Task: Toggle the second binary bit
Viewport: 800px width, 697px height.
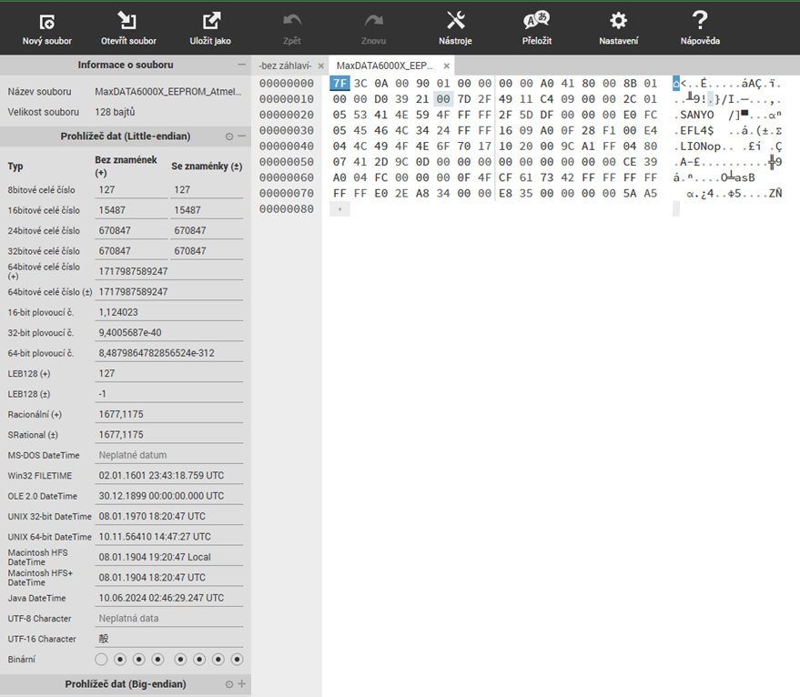Action: point(120,660)
